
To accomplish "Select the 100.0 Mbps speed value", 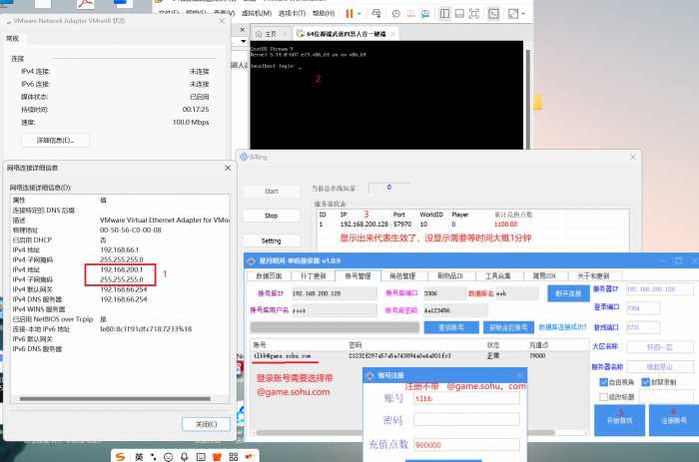I will click(191, 122).
